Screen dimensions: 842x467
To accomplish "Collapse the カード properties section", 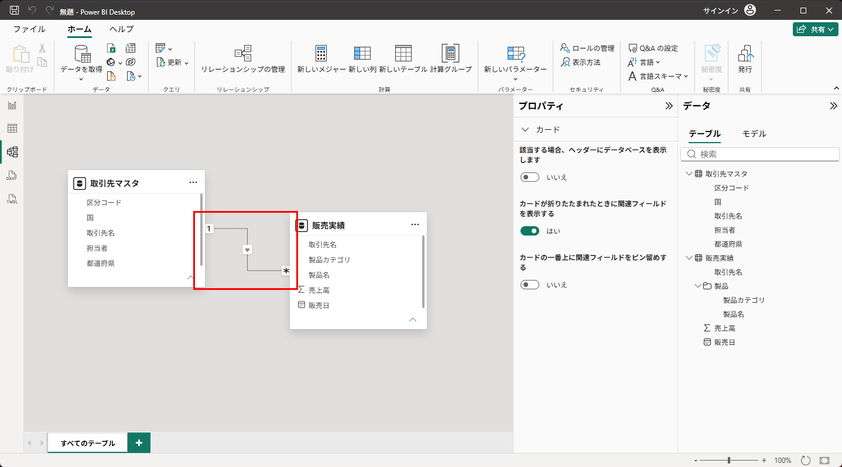I will click(x=525, y=129).
